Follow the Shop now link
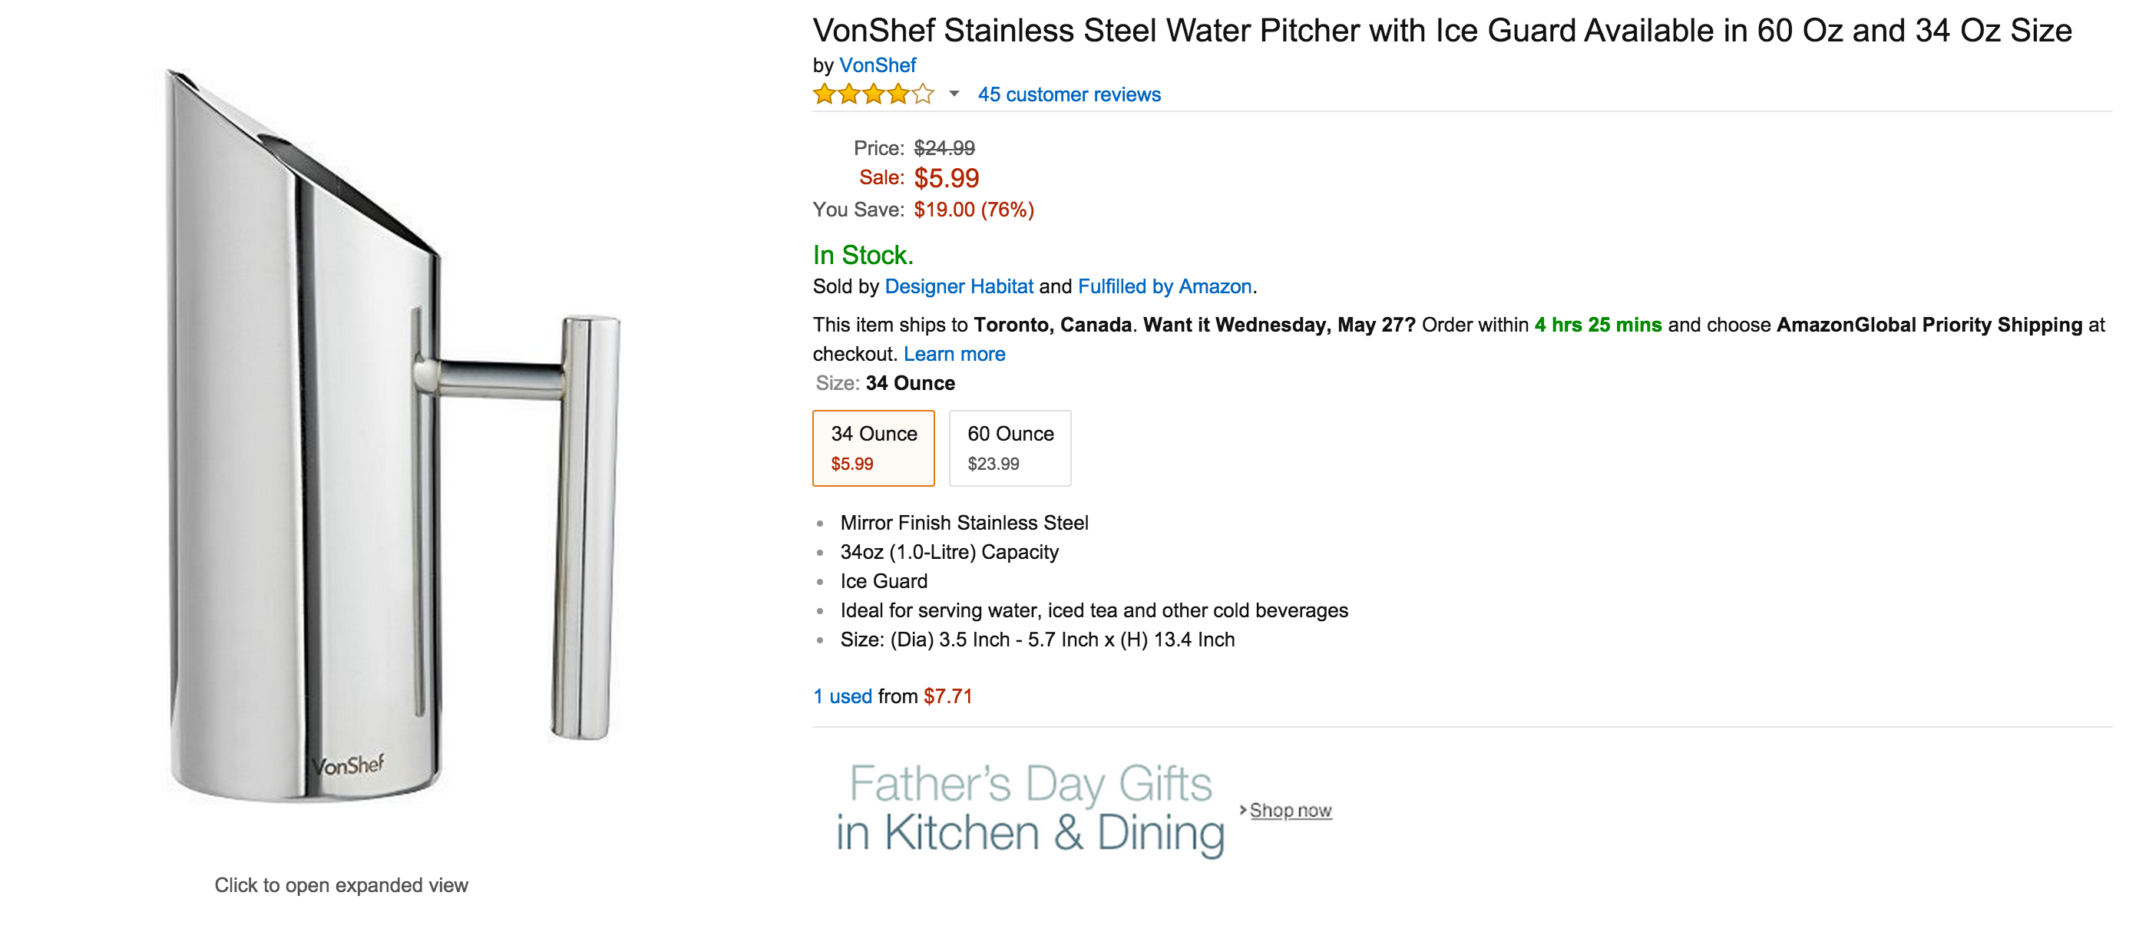The height and width of the screenshot is (932, 2139). [x=1291, y=810]
